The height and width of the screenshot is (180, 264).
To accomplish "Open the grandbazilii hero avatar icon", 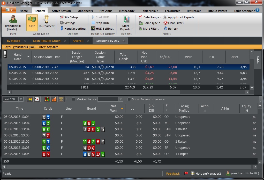I will point(13,19).
